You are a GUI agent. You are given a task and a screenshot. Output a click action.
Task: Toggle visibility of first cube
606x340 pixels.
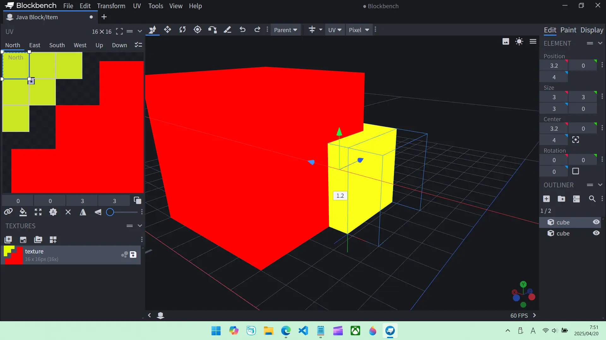point(596,222)
